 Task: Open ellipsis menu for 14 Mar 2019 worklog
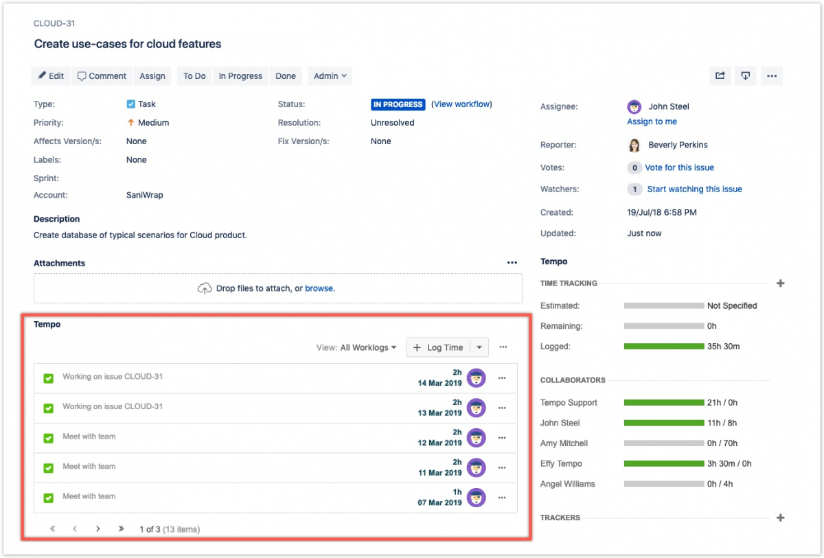(502, 378)
